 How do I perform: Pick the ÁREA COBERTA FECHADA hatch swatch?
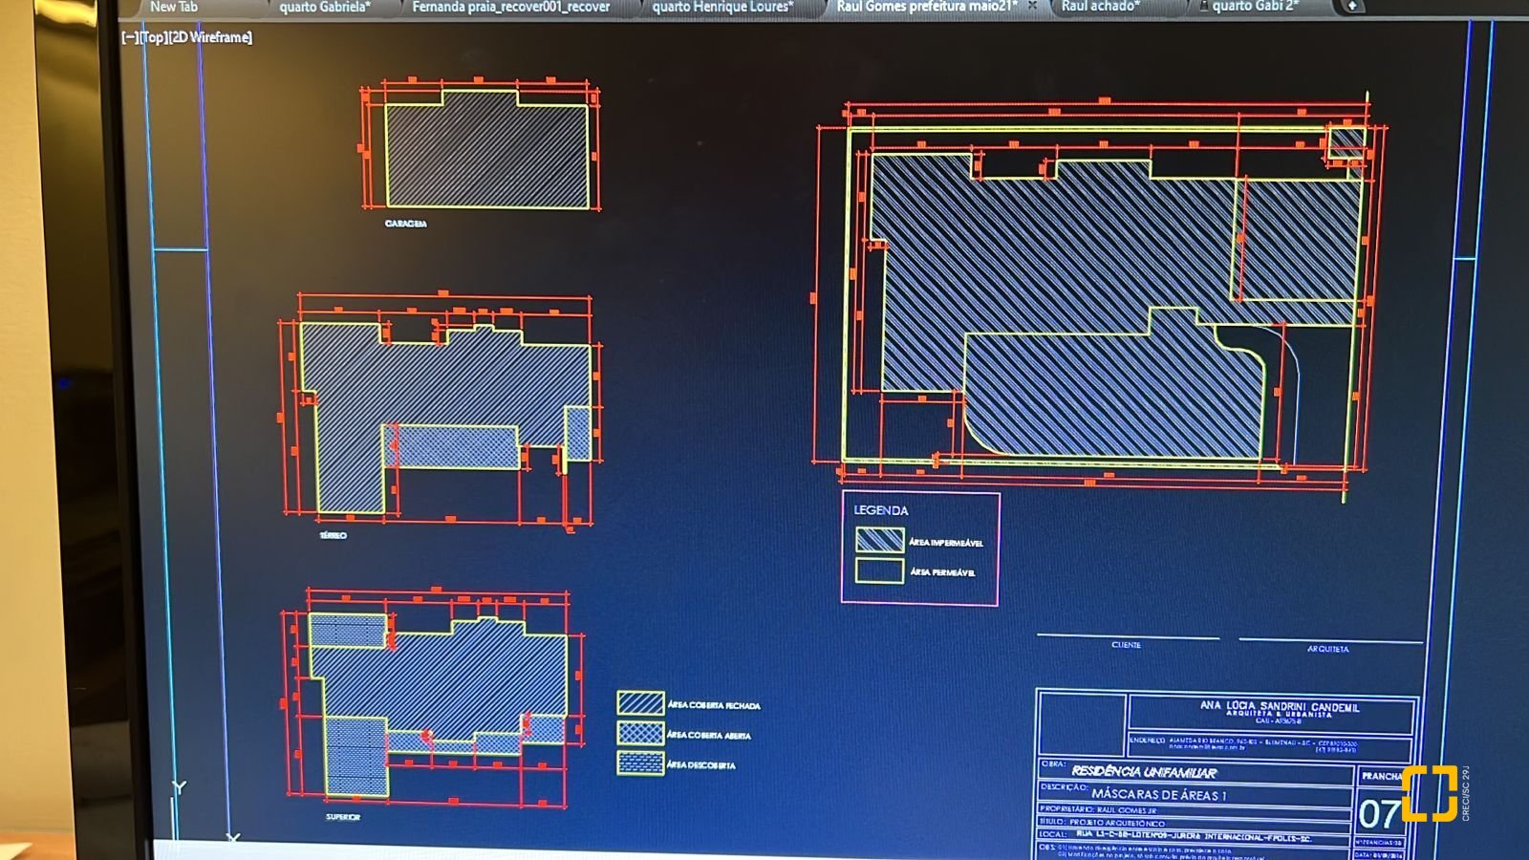click(640, 703)
